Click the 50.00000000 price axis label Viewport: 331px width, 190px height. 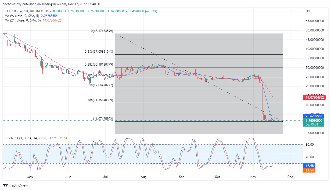315,30
